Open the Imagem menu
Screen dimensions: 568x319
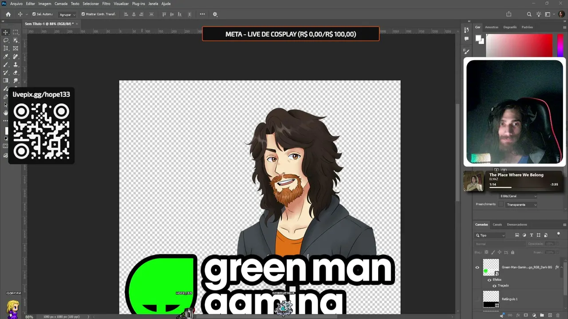(45, 4)
